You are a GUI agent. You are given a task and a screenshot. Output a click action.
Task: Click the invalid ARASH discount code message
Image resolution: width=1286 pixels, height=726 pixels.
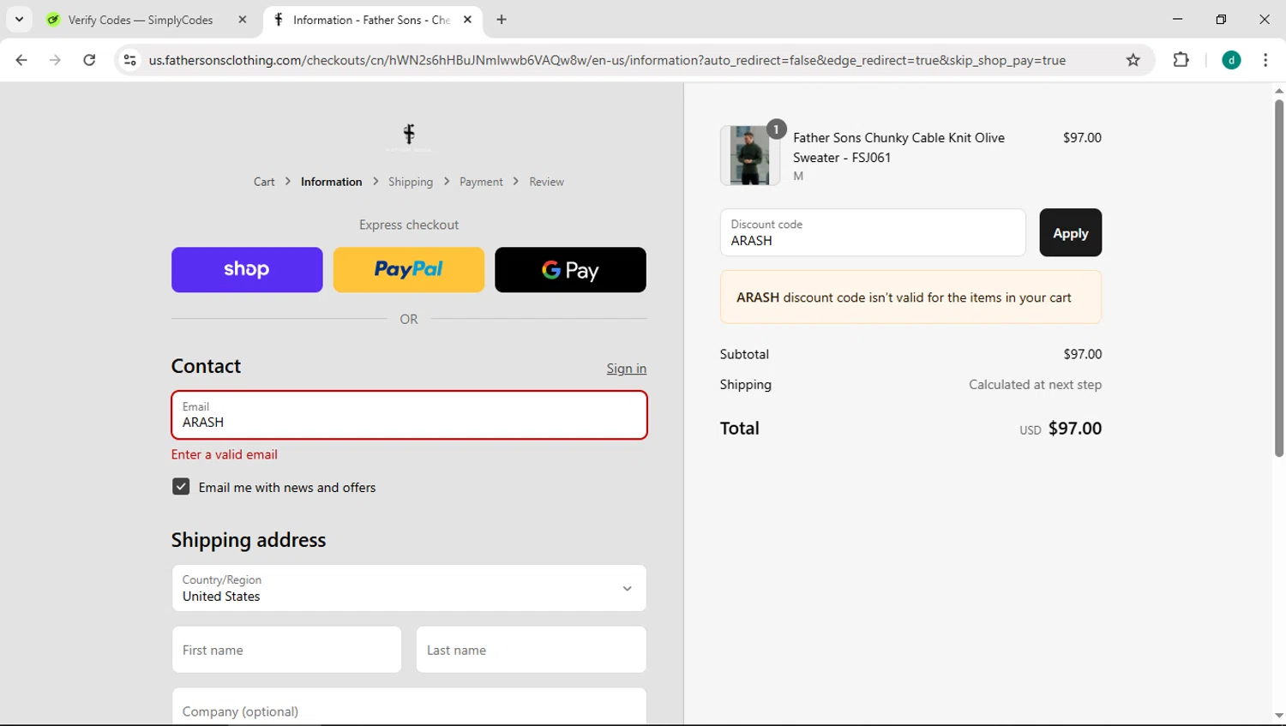(910, 297)
